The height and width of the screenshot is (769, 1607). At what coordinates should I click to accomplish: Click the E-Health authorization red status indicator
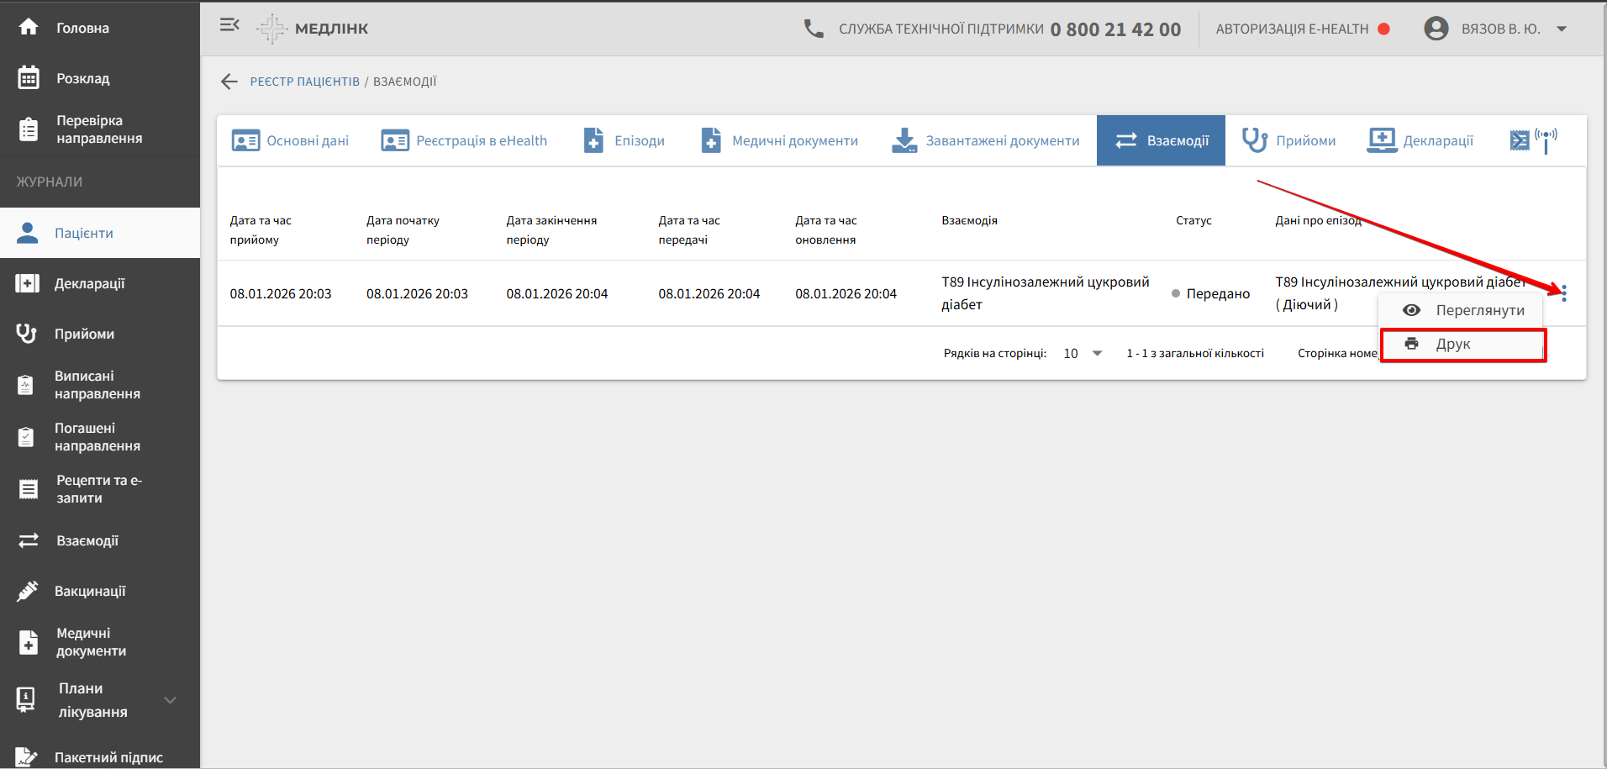1383,29
